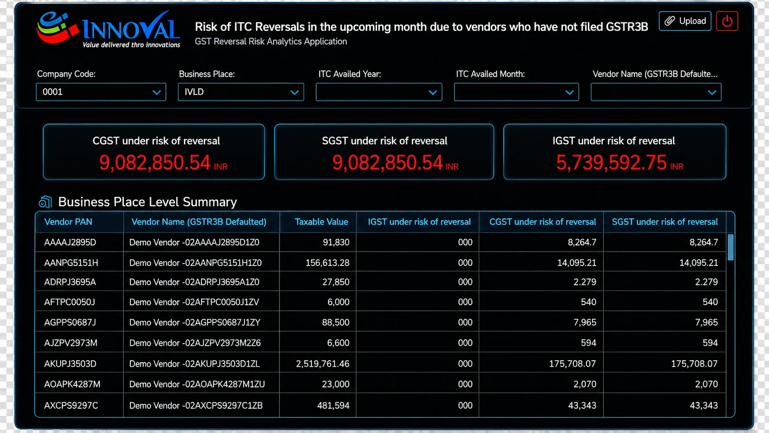Expand the ITC Availed Month dropdown
Viewport: 769px width, 433px height.
click(x=516, y=92)
